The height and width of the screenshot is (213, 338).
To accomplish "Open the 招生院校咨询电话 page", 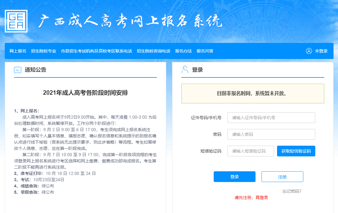I will click(153, 51).
